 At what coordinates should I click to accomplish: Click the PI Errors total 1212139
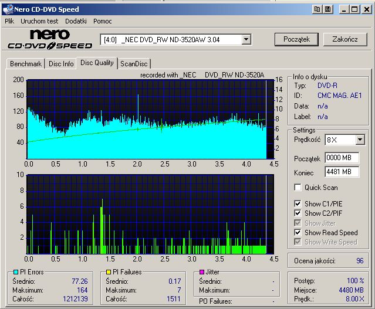[x=75, y=298]
